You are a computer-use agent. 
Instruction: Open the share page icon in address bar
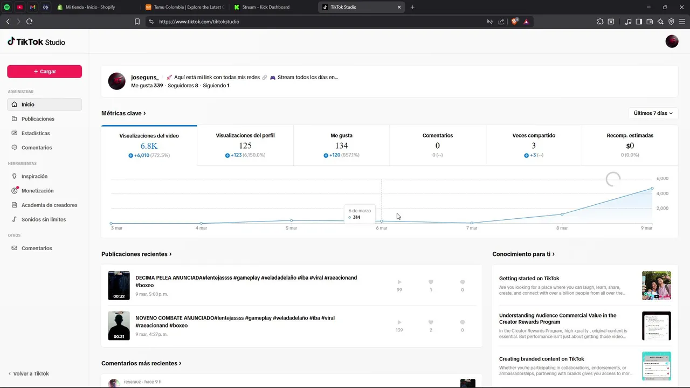501,22
